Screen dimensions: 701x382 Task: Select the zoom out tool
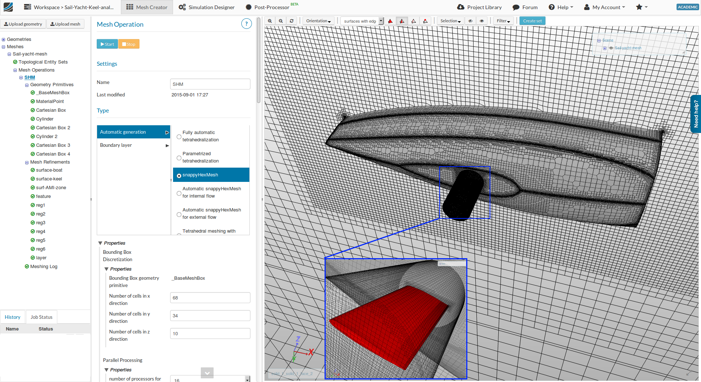pyautogui.click(x=280, y=21)
